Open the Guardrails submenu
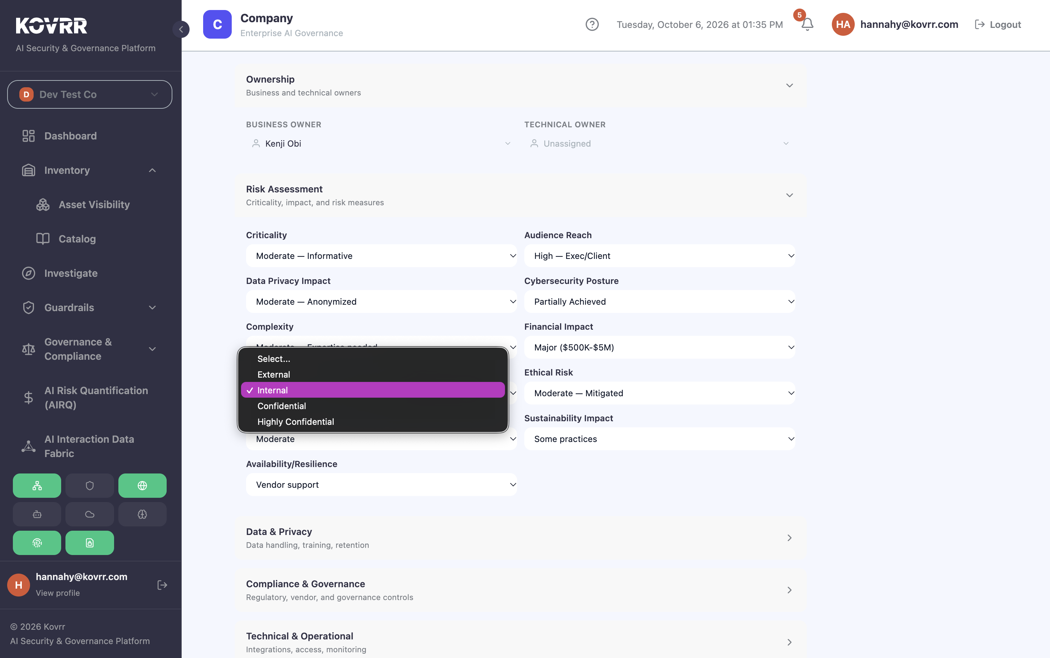This screenshot has width=1050, height=658. pyautogui.click(x=90, y=308)
